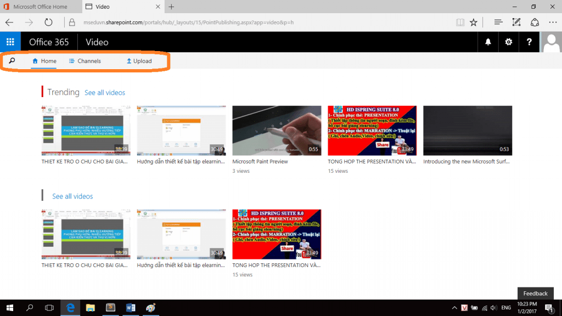This screenshot has width=562, height=316.
Task: Open Word from the taskbar
Action: pos(131,308)
